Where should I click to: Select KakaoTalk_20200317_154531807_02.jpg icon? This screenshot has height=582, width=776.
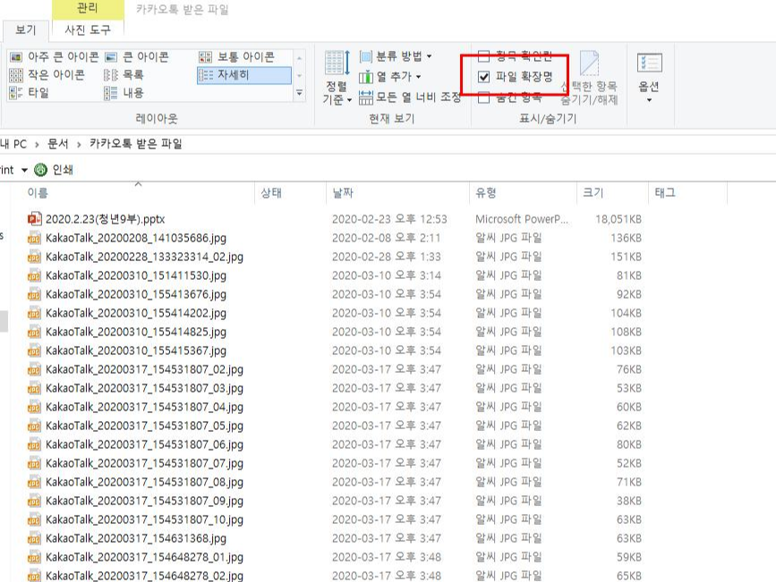[x=34, y=369]
